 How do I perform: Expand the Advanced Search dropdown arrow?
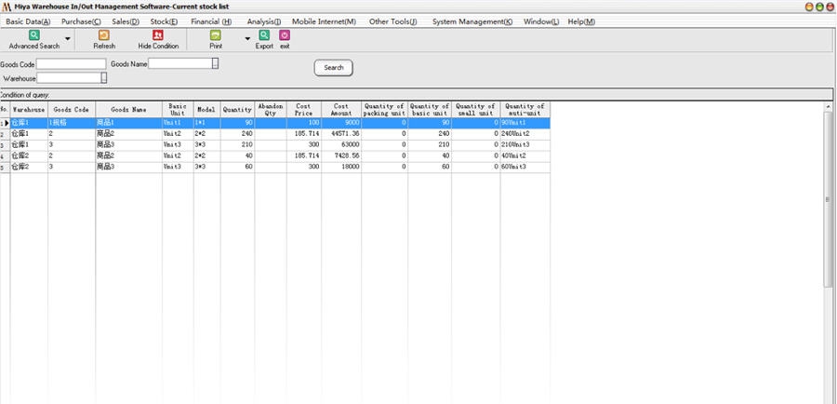(x=67, y=39)
